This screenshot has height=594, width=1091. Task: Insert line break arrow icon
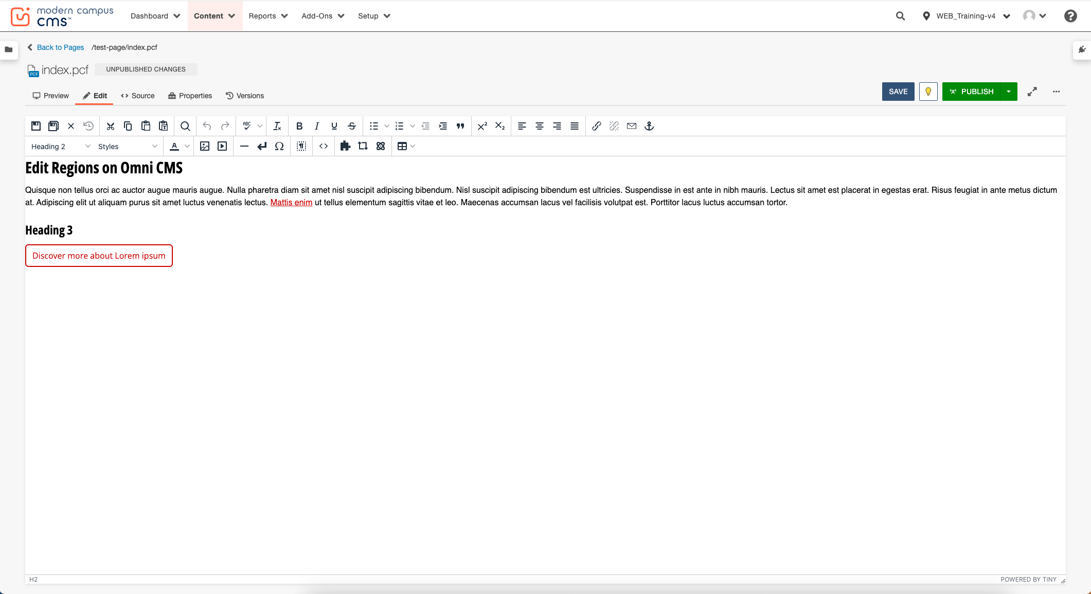pos(262,147)
